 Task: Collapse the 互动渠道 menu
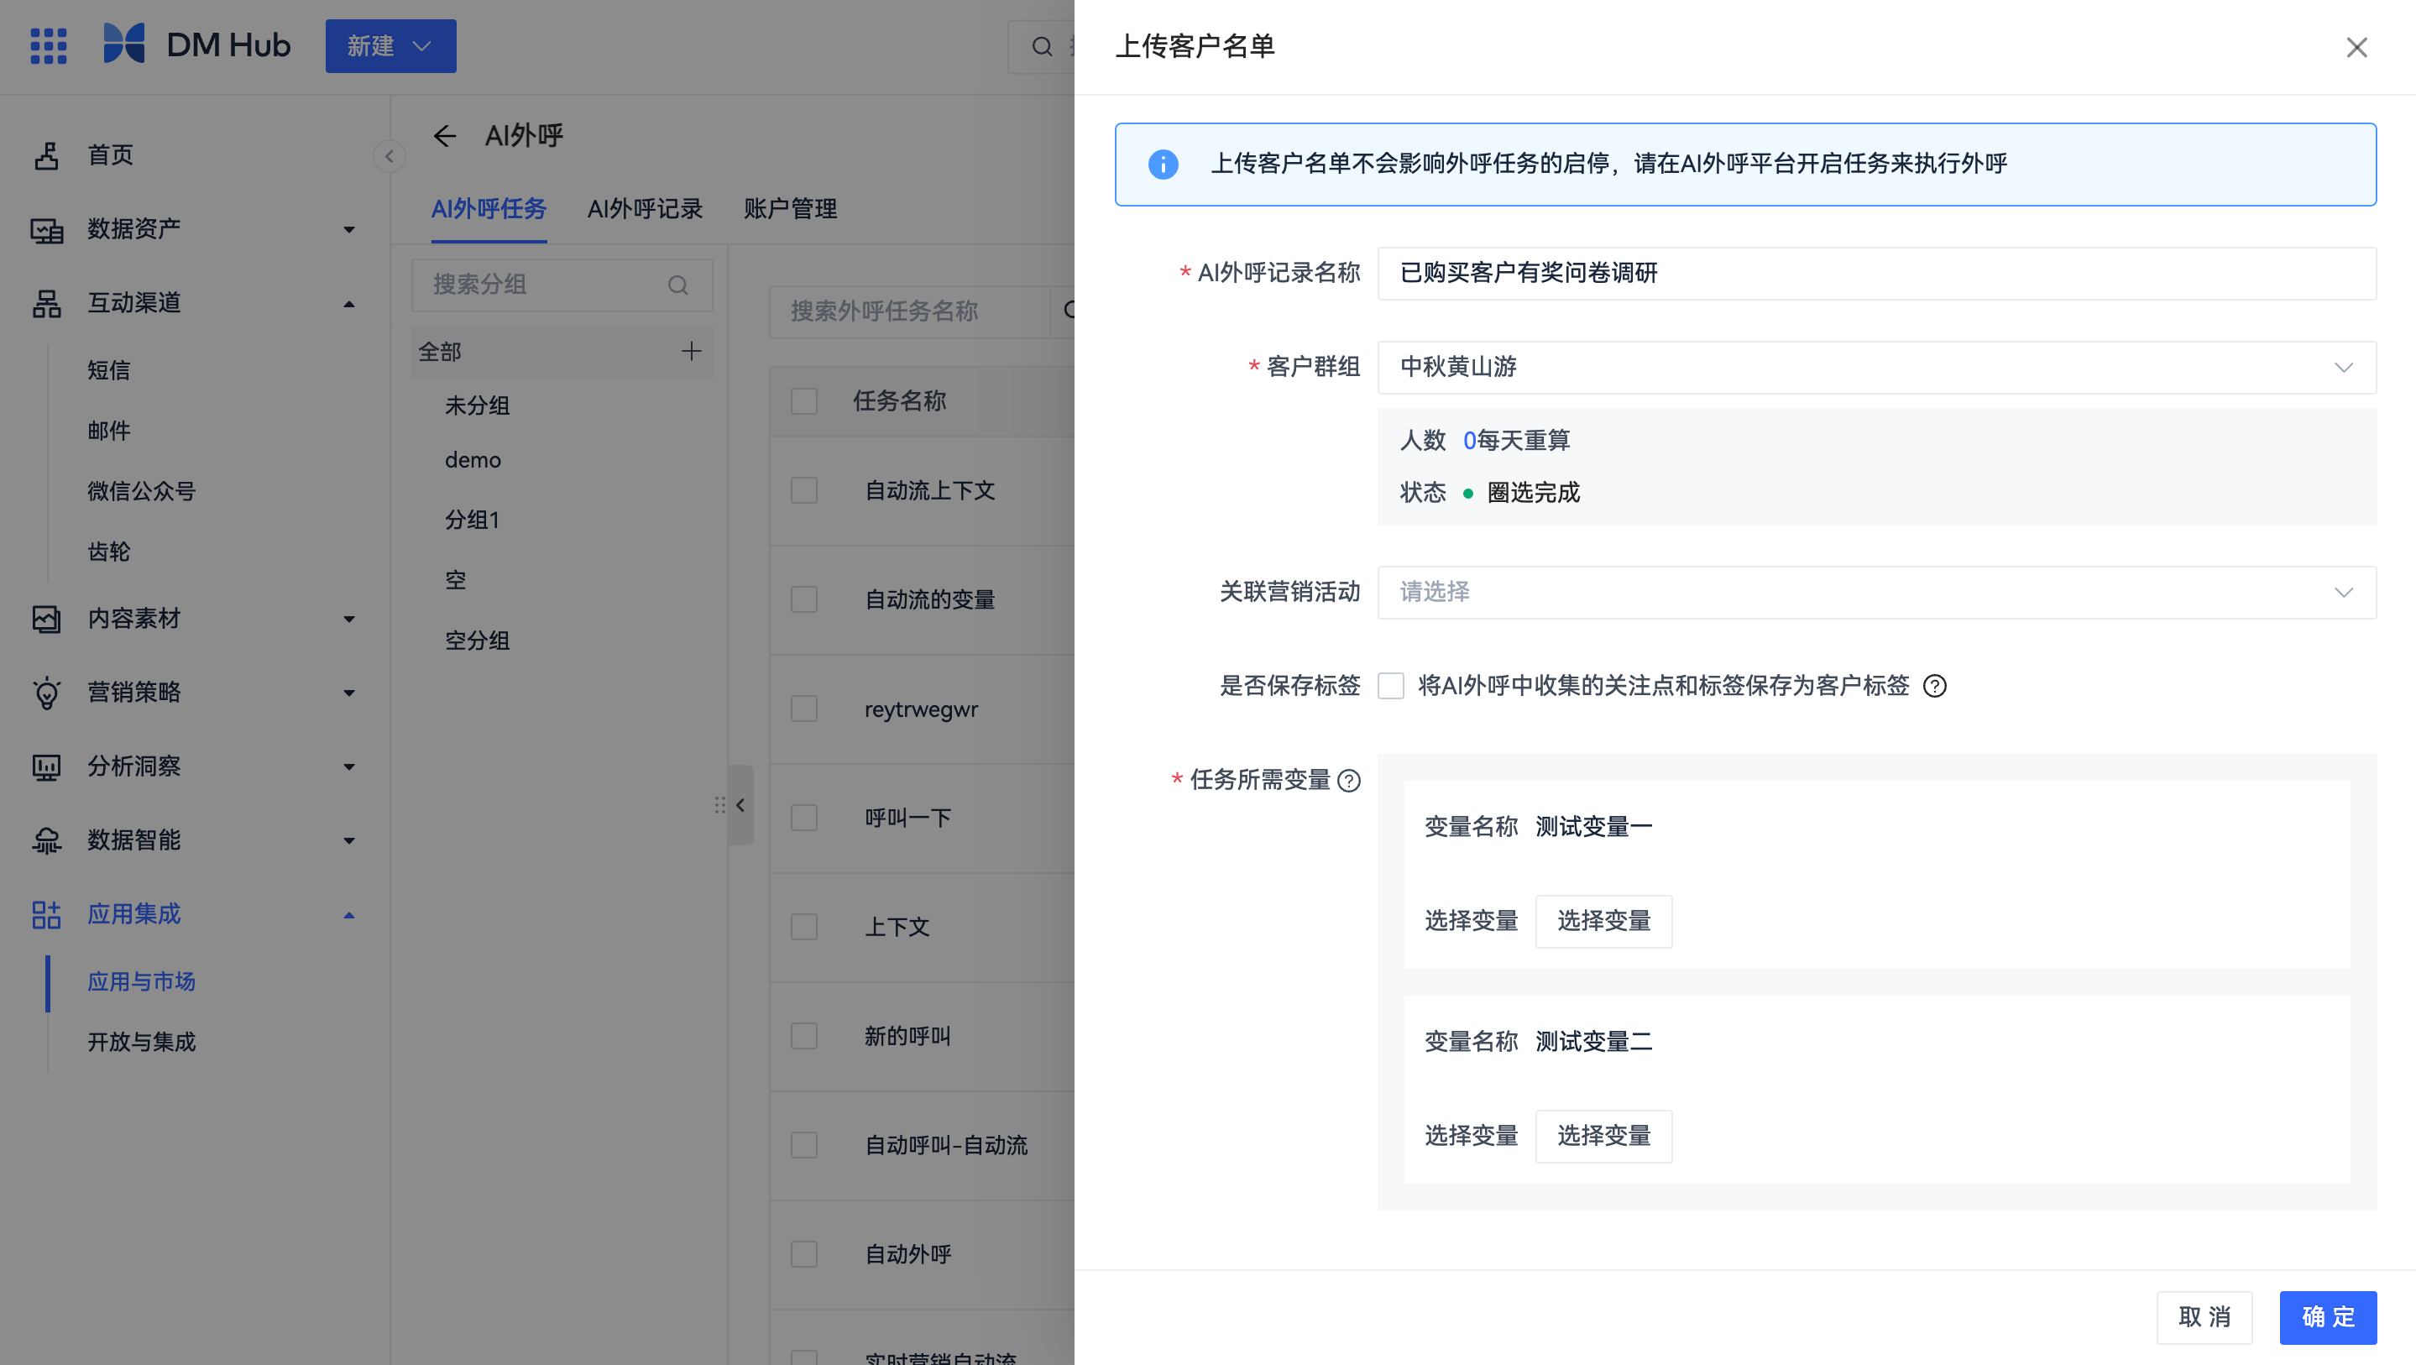349,304
